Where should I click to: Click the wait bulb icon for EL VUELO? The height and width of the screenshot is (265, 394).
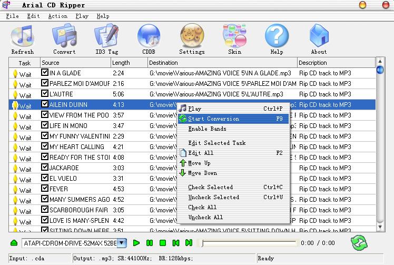coord(15,179)
